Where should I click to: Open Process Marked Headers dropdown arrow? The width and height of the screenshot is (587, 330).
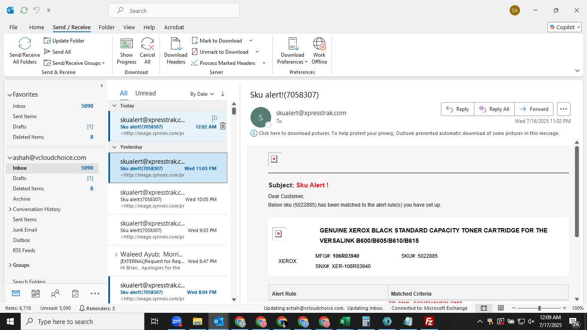coord(264,63)
